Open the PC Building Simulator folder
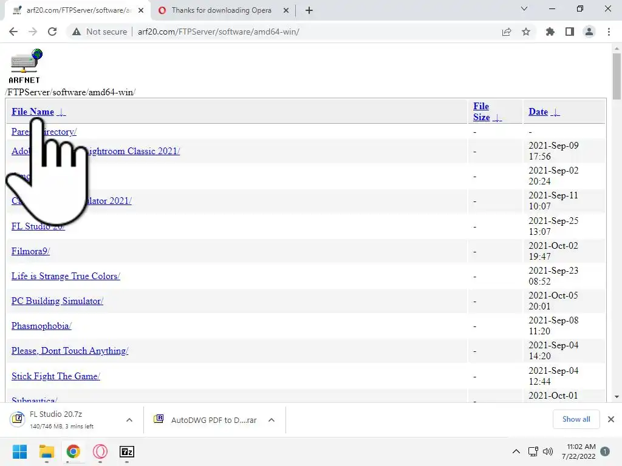The width and height of the screenshot is (622, 466). coord(57,301)
